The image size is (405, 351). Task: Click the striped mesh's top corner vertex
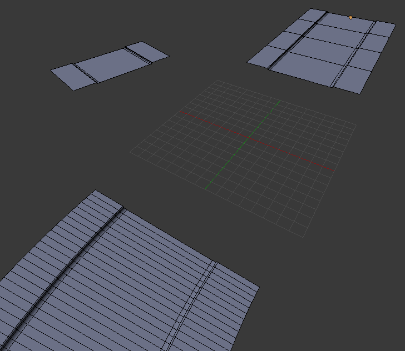(95, 190)
